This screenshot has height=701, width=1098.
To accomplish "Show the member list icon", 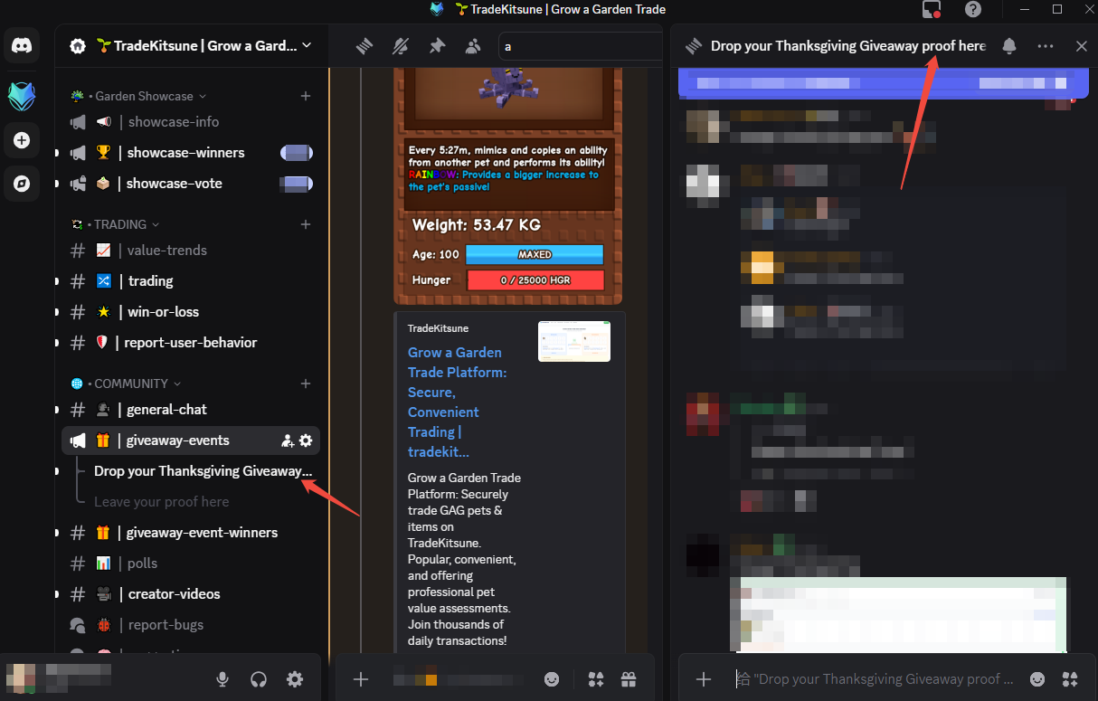I will [x=473, y=46].
